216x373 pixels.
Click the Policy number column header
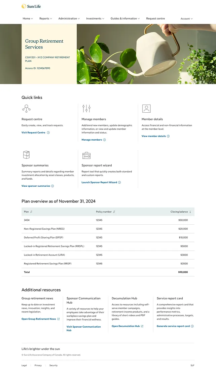pos(104,212)
